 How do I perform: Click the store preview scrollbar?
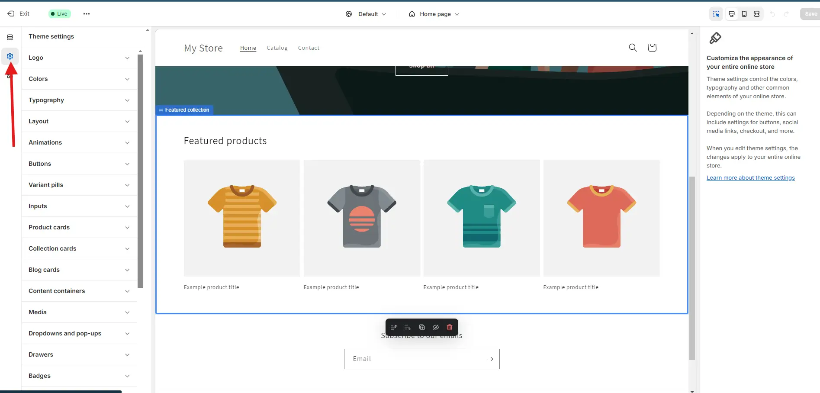(x=692, y=268)
